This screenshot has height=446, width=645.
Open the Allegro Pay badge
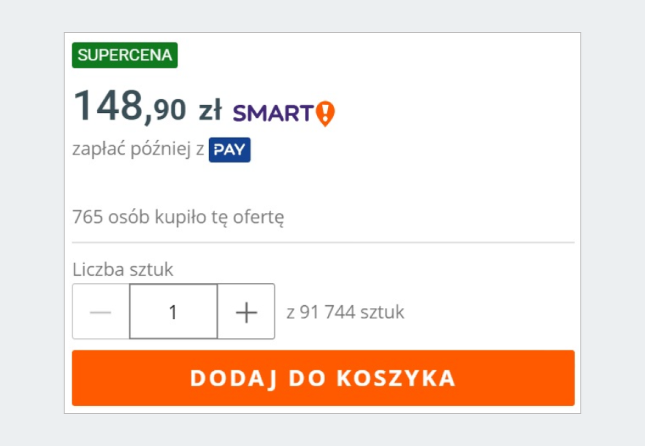[230, 149]
